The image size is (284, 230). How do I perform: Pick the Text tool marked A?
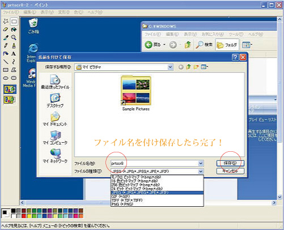coord(14,54)
